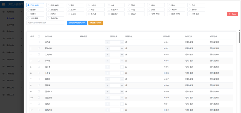The width and height of the screenshot is (241, 113).
Task: Expand the 要货字典 sidebar chevron
Action: click(x=21, y=45)
